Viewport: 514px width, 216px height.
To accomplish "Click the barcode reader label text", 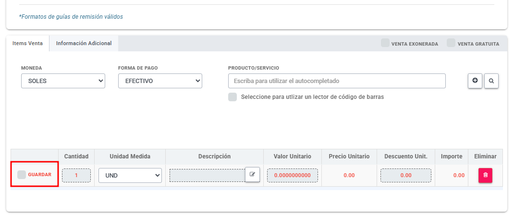I will click(312, 97).
